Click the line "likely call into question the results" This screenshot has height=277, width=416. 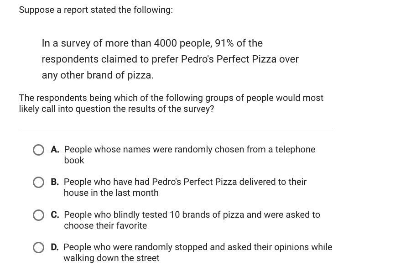116,109
